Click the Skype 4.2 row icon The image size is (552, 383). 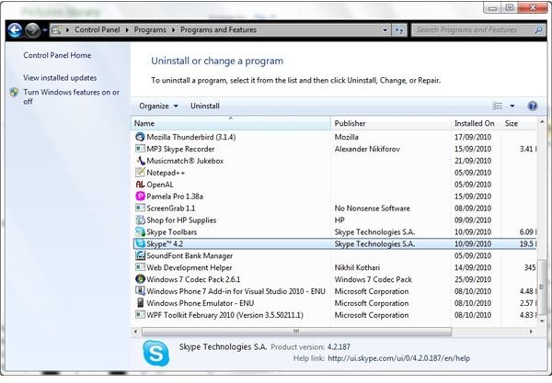(140, 243)
